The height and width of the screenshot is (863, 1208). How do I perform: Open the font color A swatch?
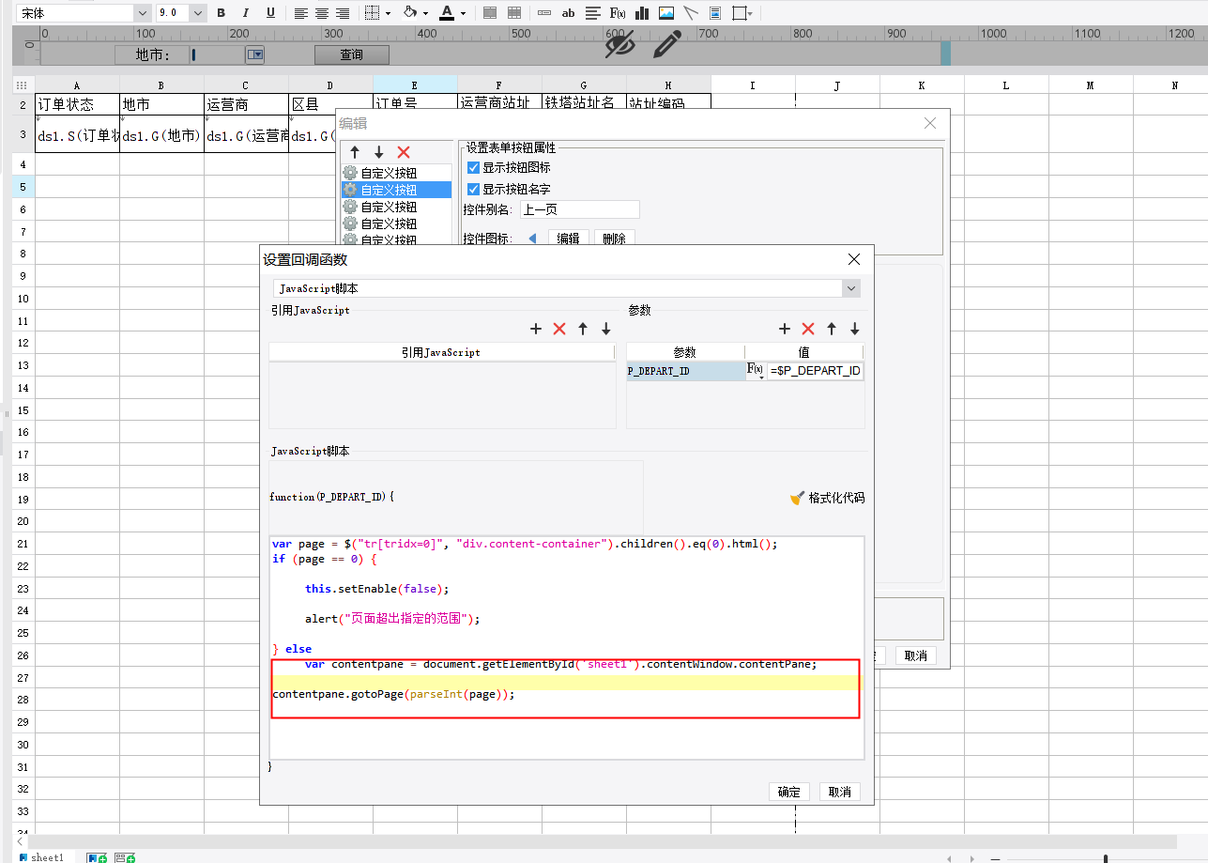click(x=447, y=13)
